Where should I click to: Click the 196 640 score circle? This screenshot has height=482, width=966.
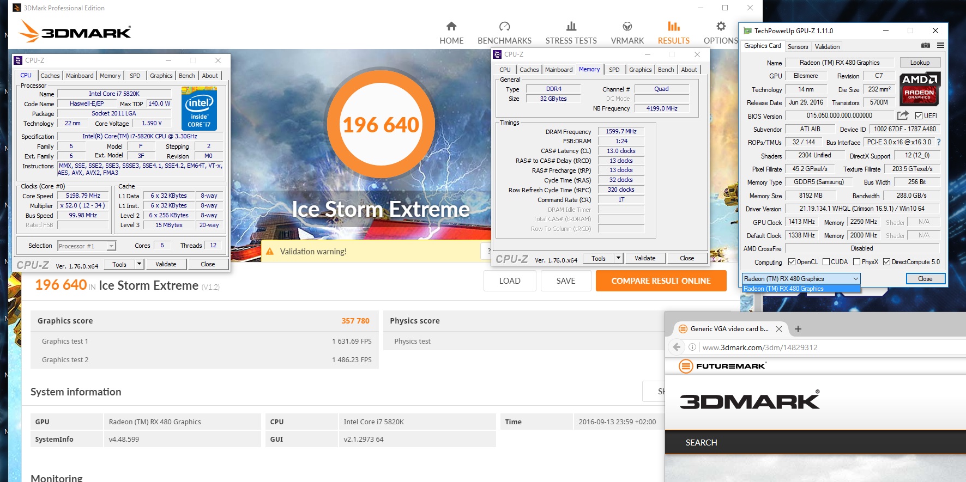click(x=381, y=125)
